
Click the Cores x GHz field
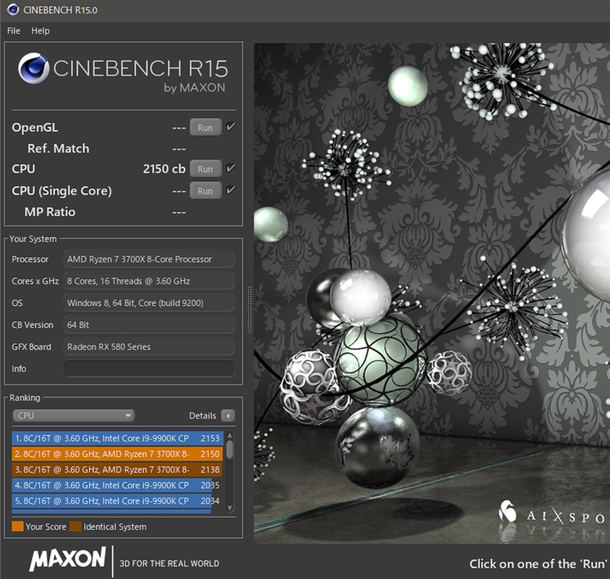[x=148, y=281]
